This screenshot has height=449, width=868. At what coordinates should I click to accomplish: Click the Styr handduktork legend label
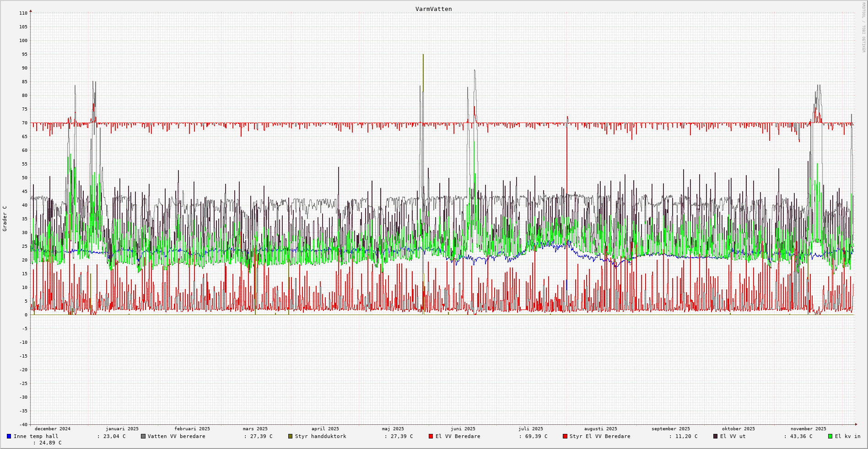click(x=320, y=436)
